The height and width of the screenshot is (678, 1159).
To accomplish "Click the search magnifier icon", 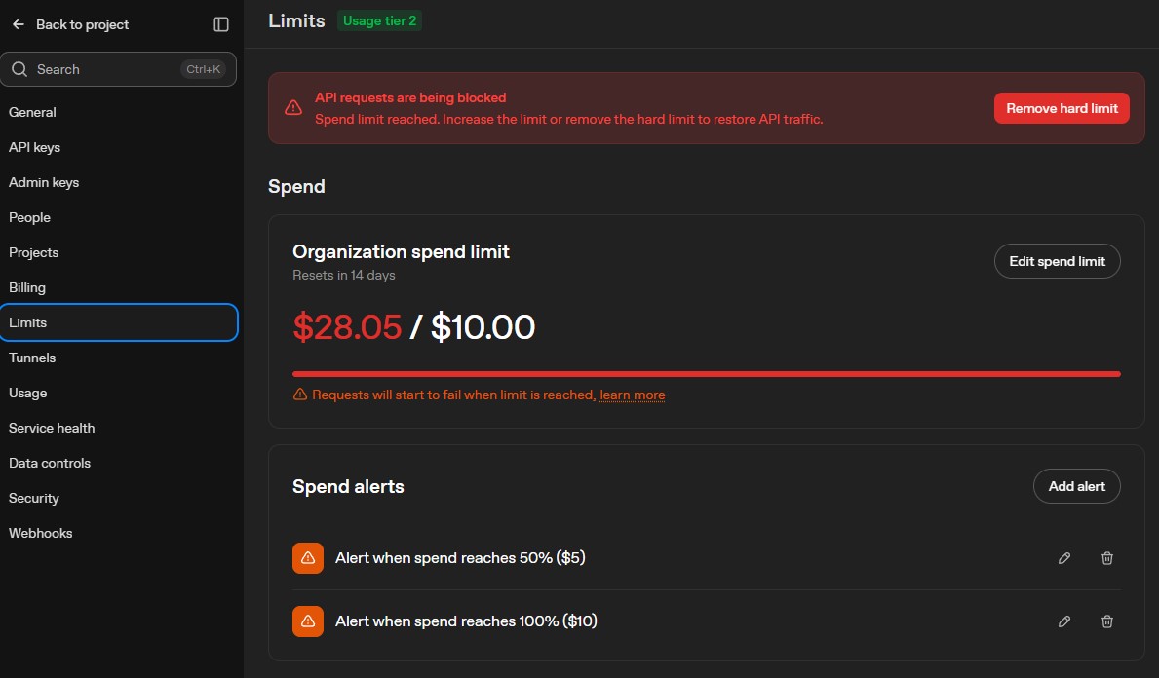I will tap(19, 69).
